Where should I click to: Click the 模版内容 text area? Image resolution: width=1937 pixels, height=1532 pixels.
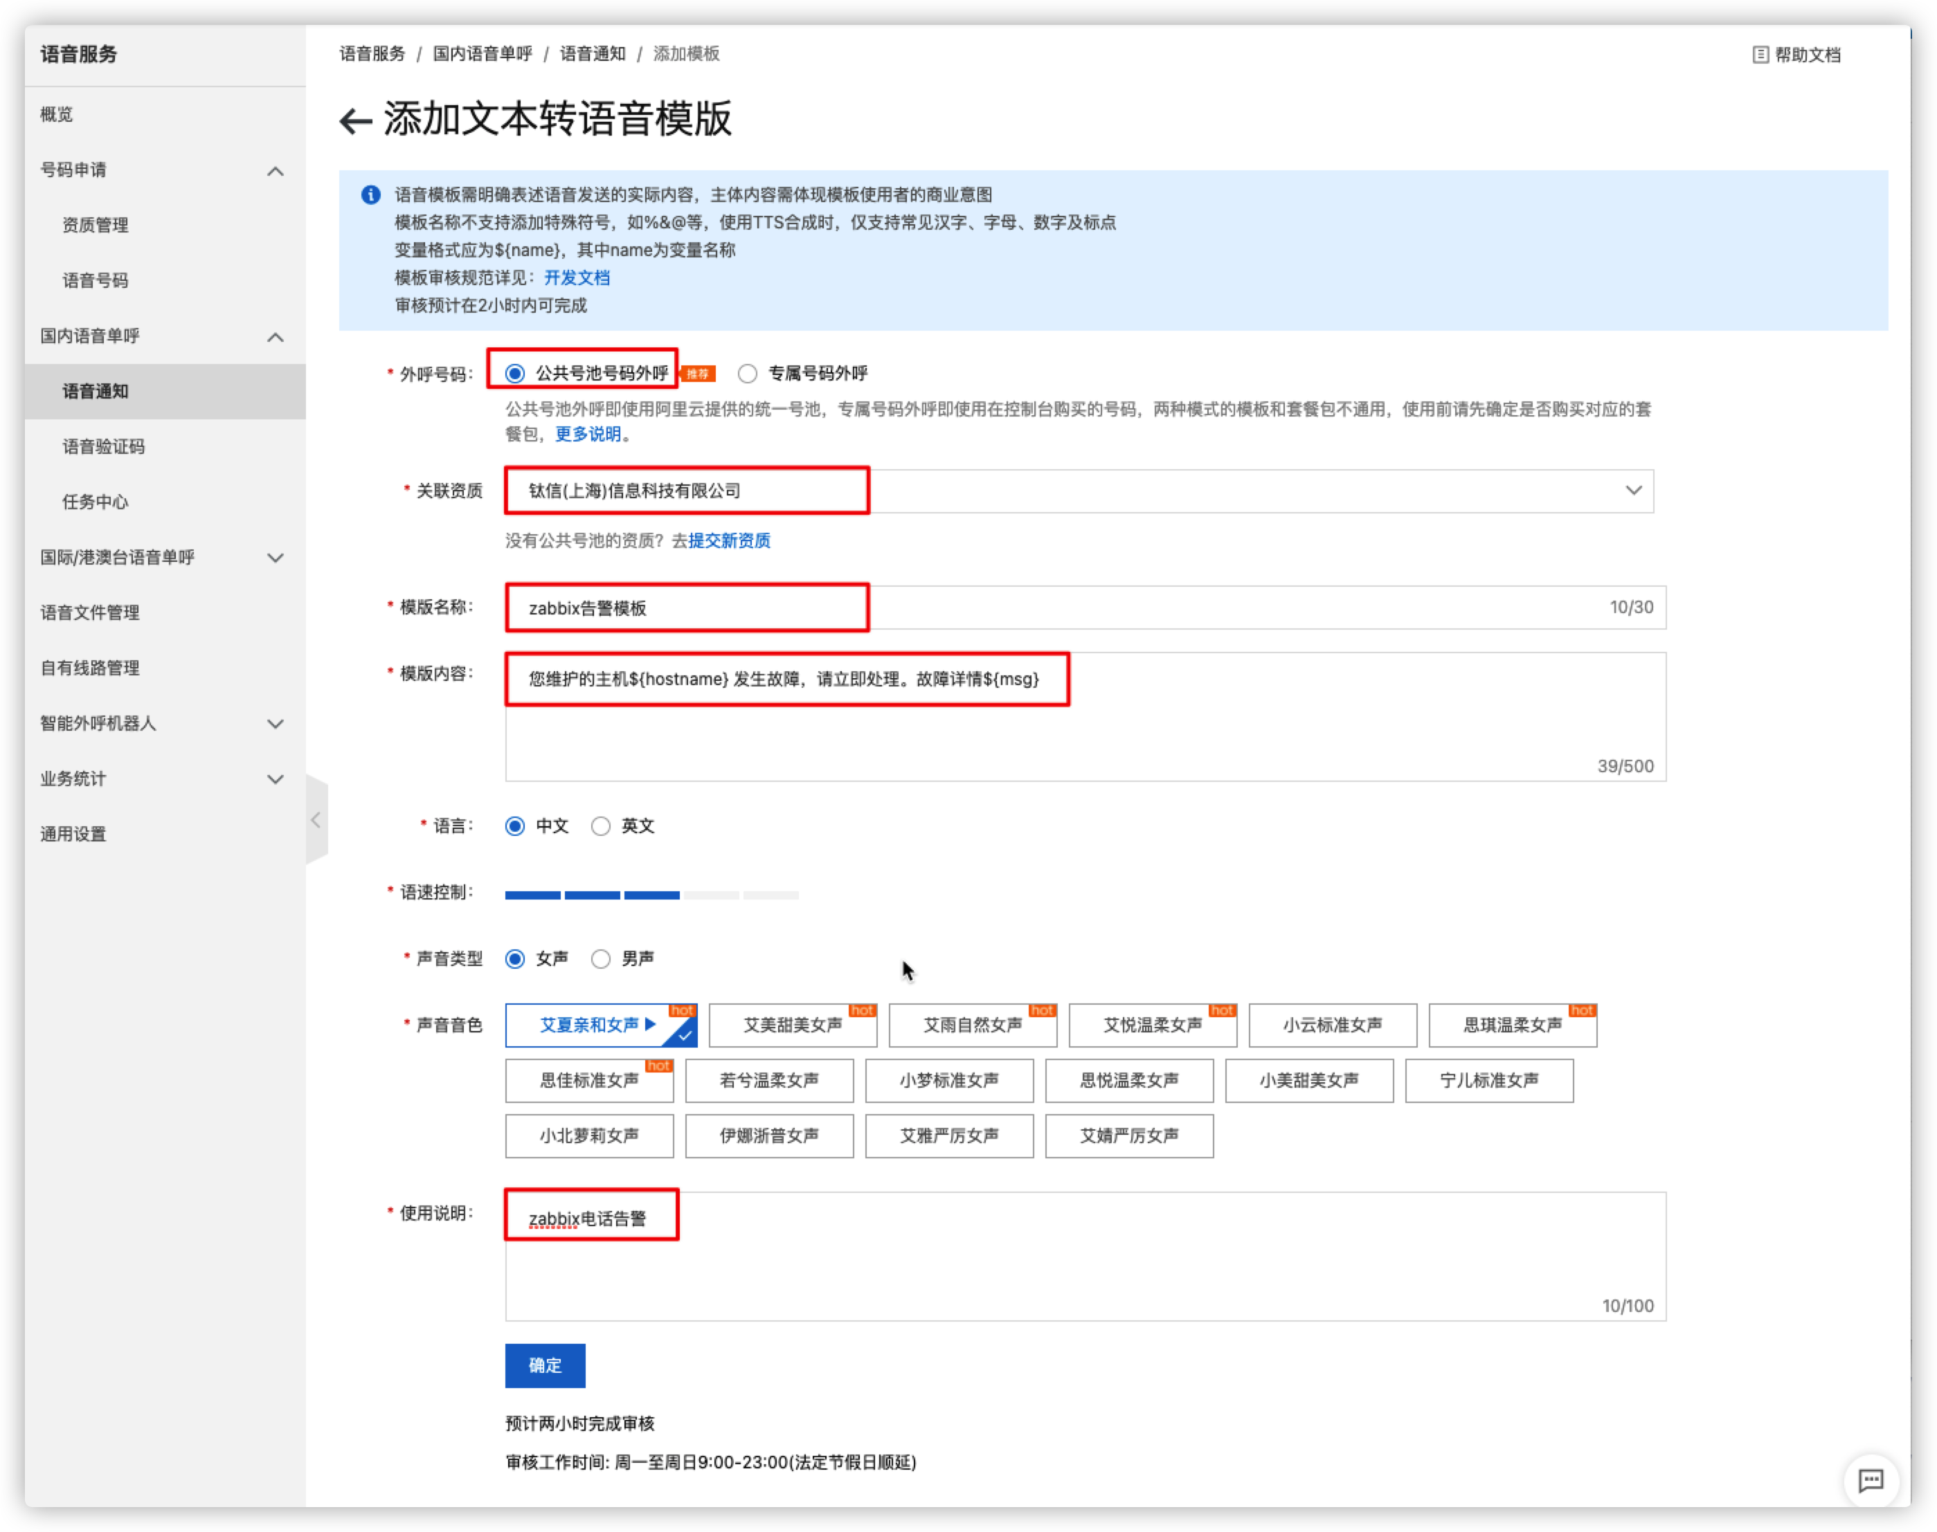1085,717
